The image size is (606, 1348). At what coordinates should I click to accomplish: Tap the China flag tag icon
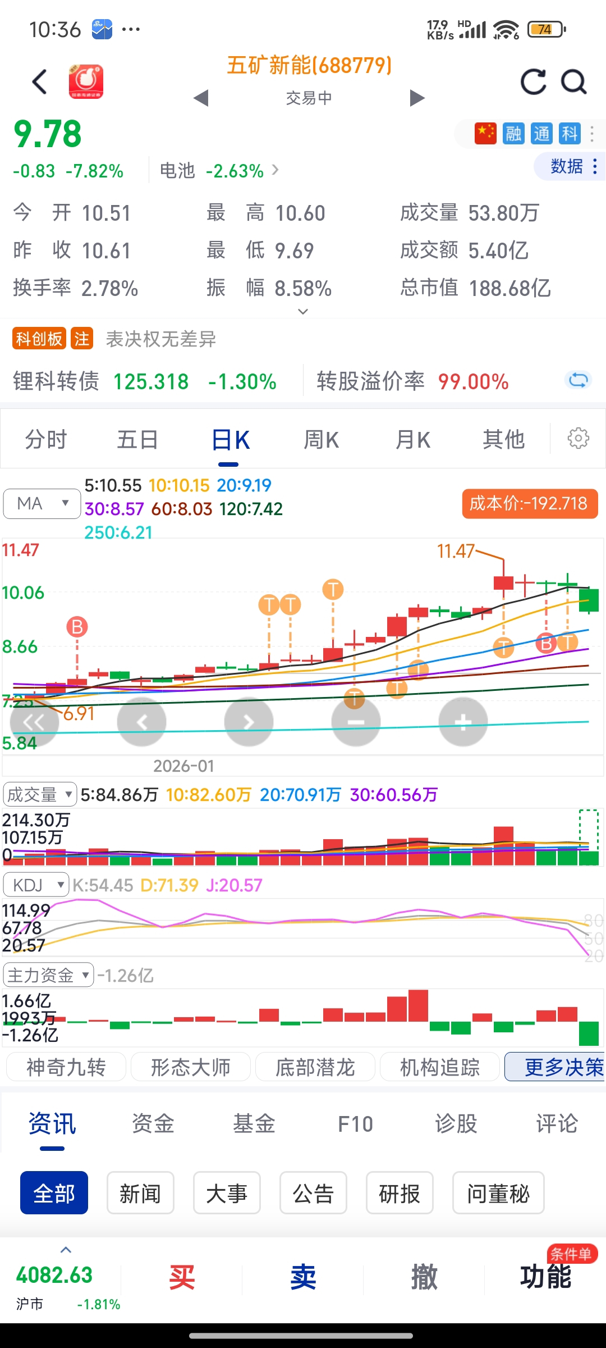coord(485,134)
